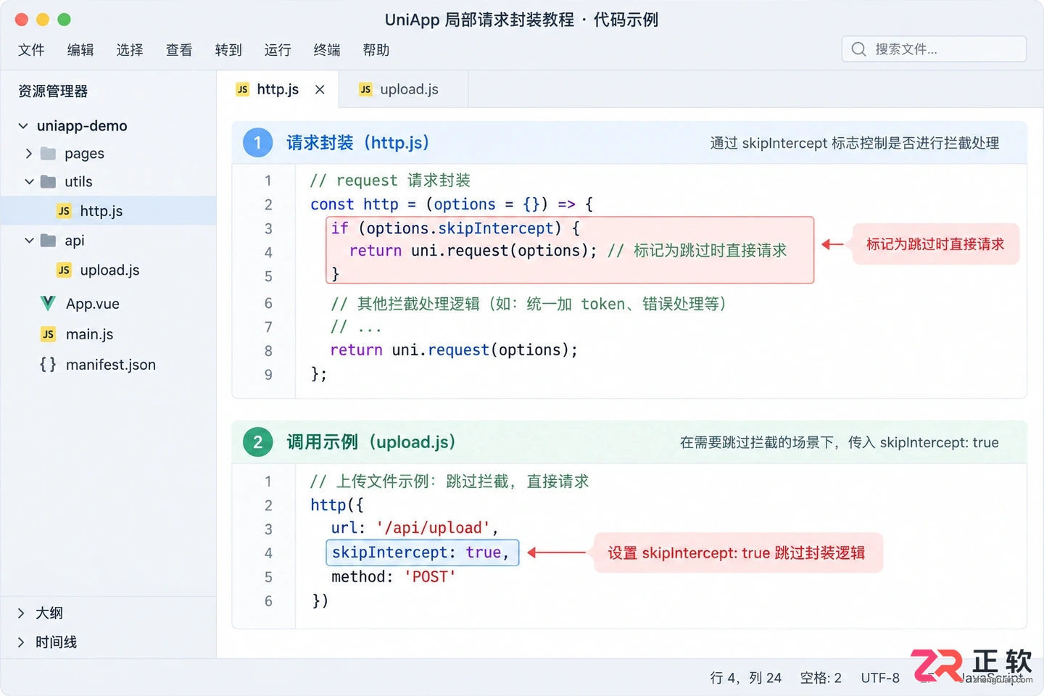
Task: Open the 转到 menu
Action: point(228,50)
